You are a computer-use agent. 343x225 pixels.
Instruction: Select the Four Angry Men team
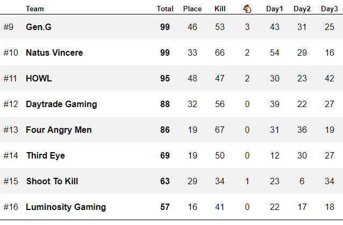click(59, 130)
